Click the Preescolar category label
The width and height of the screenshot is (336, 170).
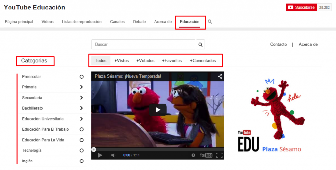31,77
